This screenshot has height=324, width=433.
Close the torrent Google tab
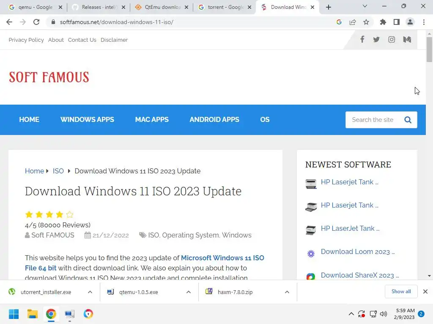click(x=249, y=7)
